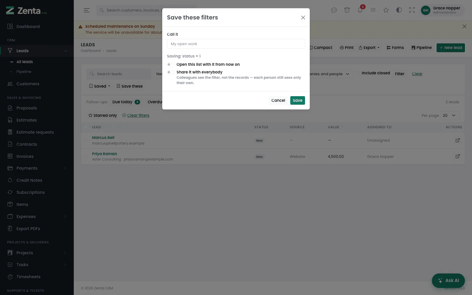Open Marcus Bell lead in new window
This screenshot has height=295, width=472.
click(458, 140)
